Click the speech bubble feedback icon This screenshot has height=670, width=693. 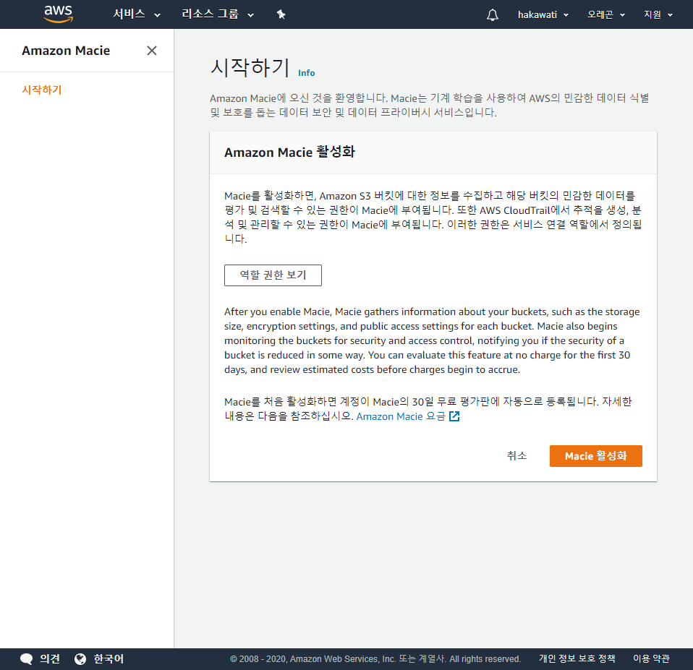point(27,659)
